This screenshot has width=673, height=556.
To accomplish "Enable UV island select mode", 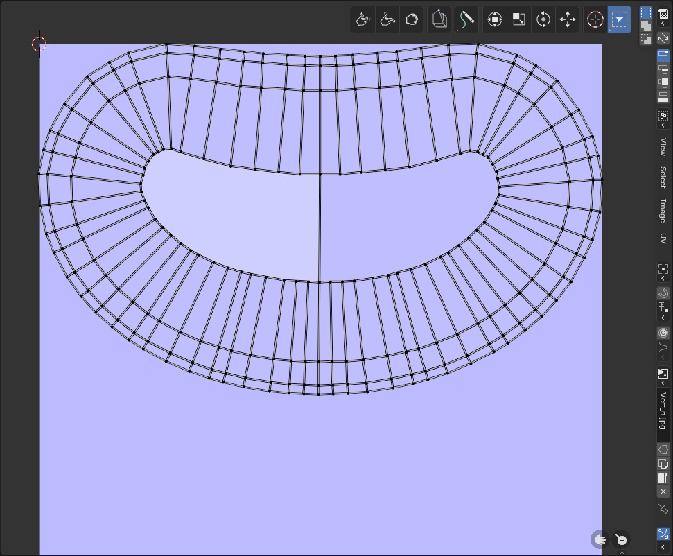I will coord(663,96).
